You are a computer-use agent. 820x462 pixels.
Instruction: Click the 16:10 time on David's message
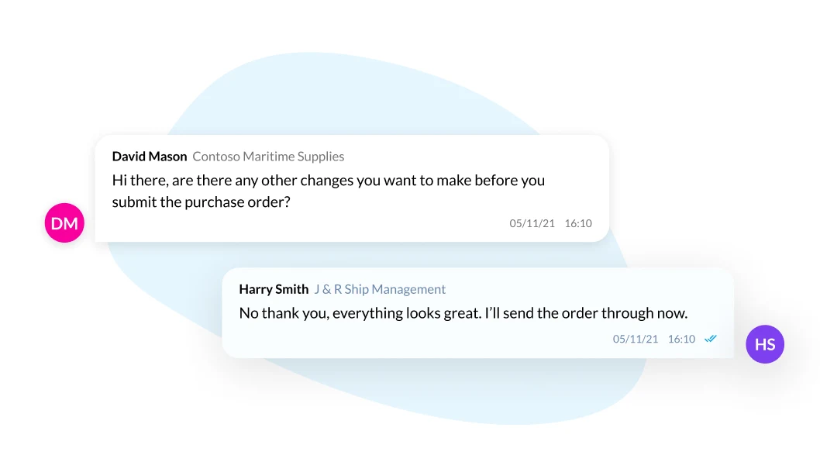click(578, 223)
